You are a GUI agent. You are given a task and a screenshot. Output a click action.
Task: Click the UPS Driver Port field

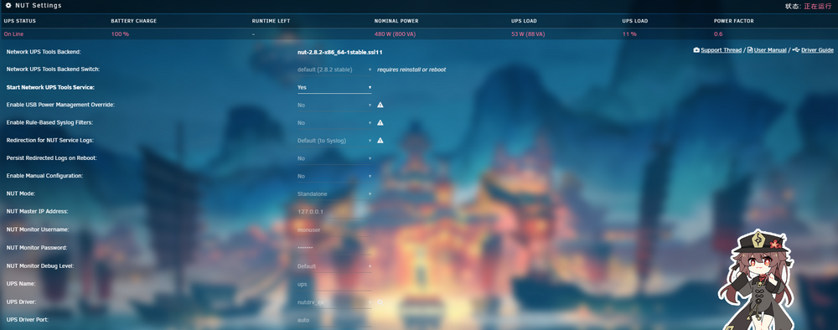click(334, 321)
